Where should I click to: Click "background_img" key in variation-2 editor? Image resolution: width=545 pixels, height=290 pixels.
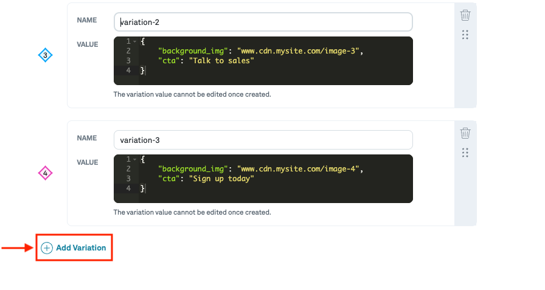tap(190, 51)
